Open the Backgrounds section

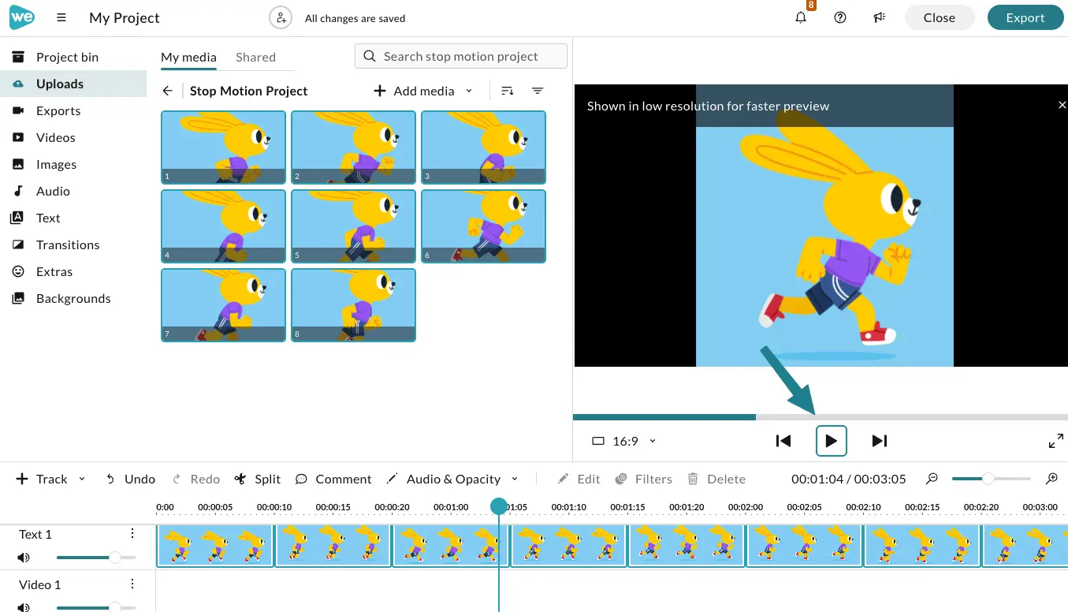pos(73,298)
